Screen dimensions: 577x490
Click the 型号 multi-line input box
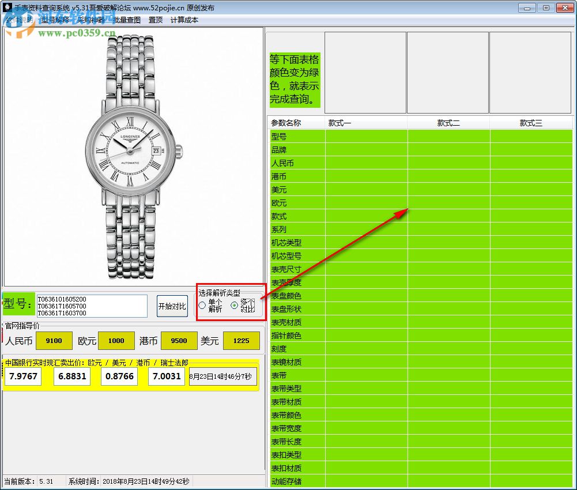92,306
